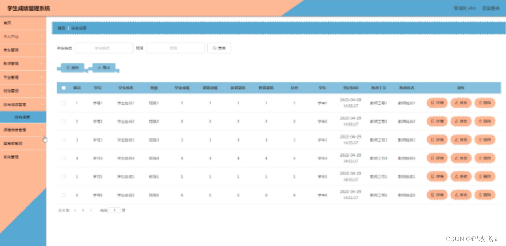Select page number 1 in pagination

click(x=83, y=211)
